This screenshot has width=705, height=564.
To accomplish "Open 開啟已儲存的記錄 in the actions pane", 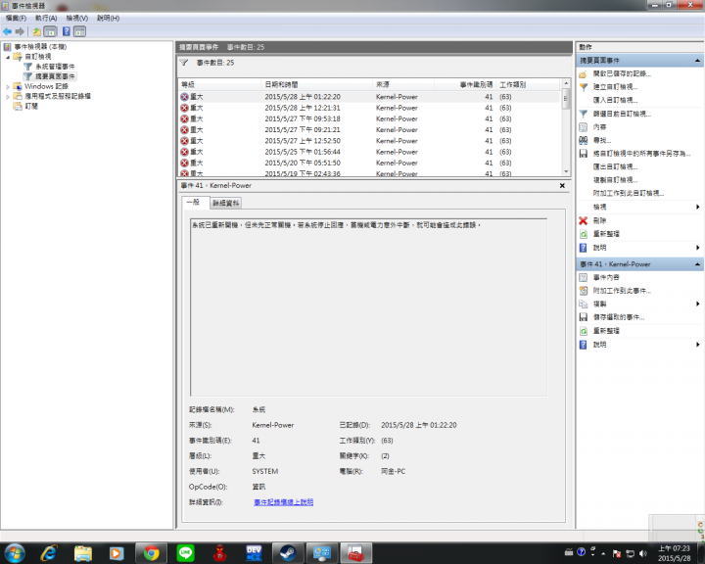I will (622, 73).
